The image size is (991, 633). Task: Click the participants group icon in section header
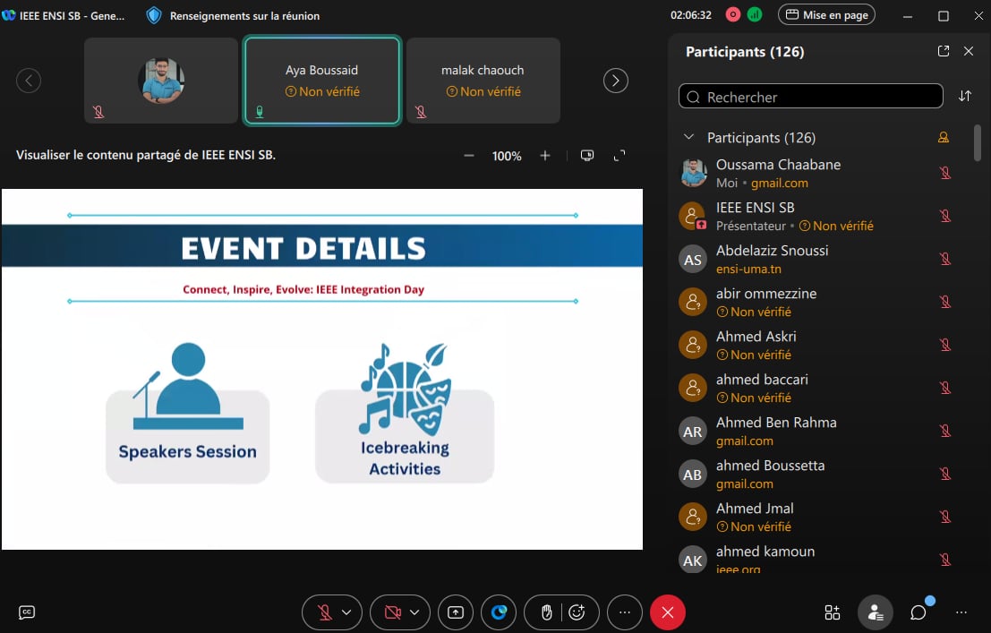click(944, 137)
